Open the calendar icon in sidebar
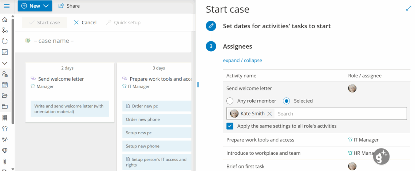Viewport: 415px width, 171px height. pyautogui.click(x=5, y=85)
